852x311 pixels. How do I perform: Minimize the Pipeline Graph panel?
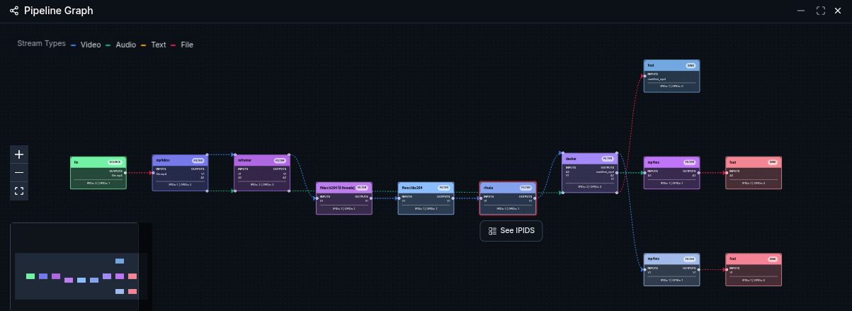(x=801, y=11)
